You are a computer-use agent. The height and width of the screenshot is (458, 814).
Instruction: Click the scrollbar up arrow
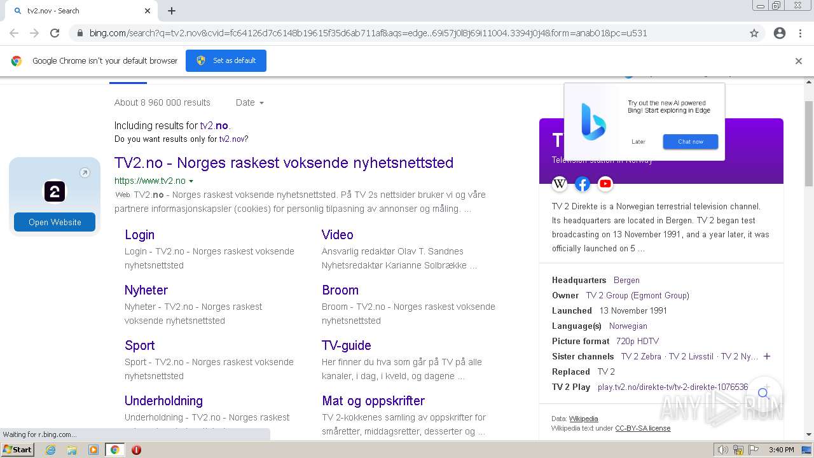pyautogui.click(x=809, y=81)
